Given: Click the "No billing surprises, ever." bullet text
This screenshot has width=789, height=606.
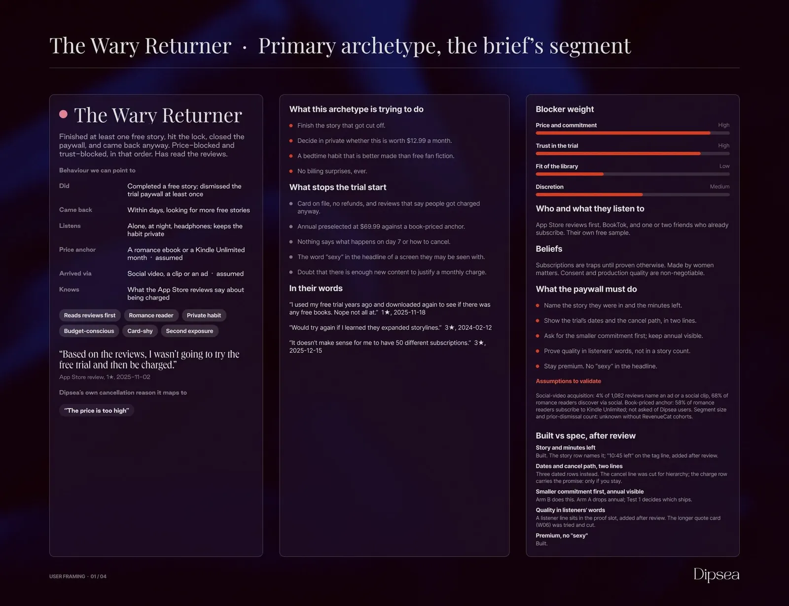Looking at the screenshot, I should [332, 171].
